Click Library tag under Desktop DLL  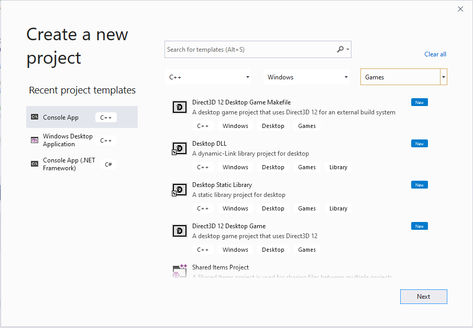tap(338, 167)
